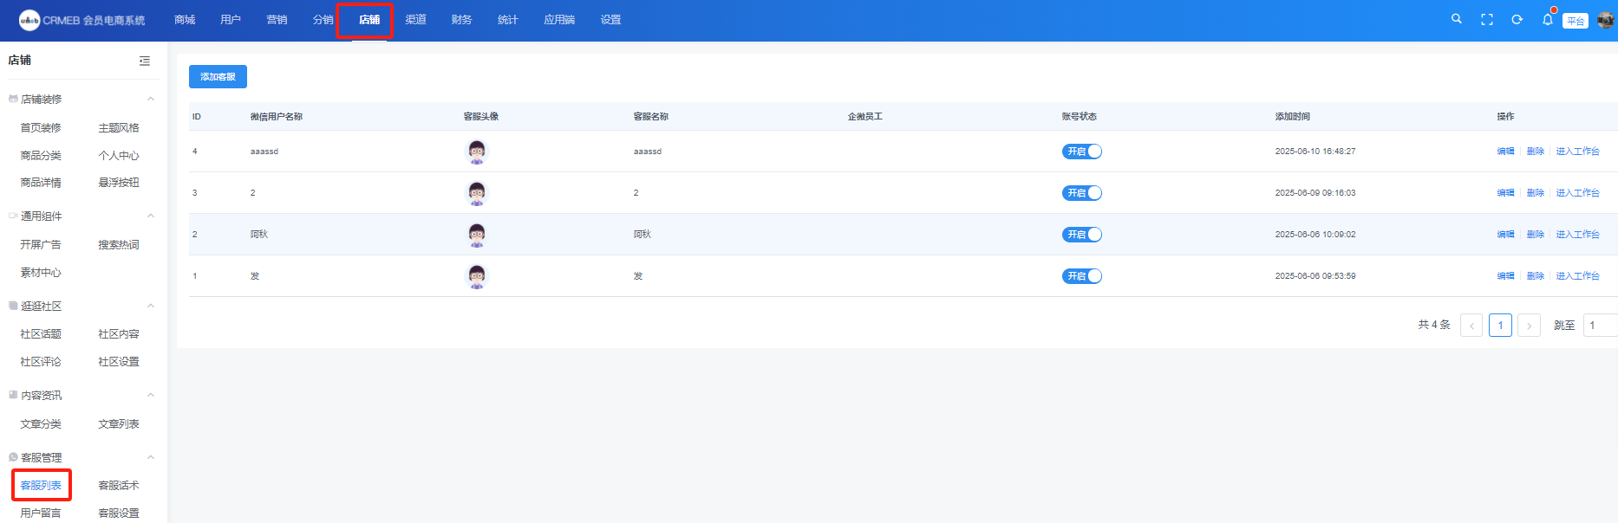
Task: Toggle fullscreen mode icon in header
Action: (1487, 20)
